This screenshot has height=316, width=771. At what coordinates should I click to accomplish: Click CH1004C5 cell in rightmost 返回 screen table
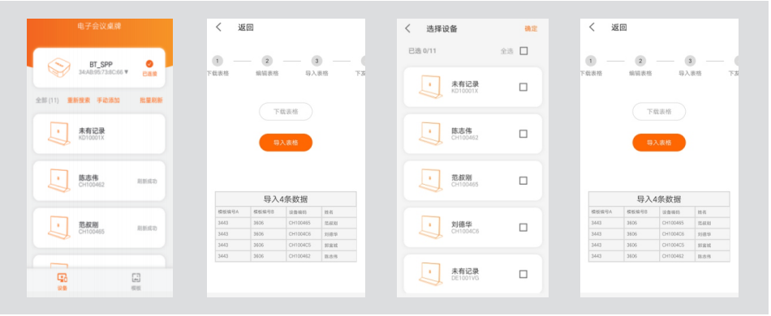[677, 245]
